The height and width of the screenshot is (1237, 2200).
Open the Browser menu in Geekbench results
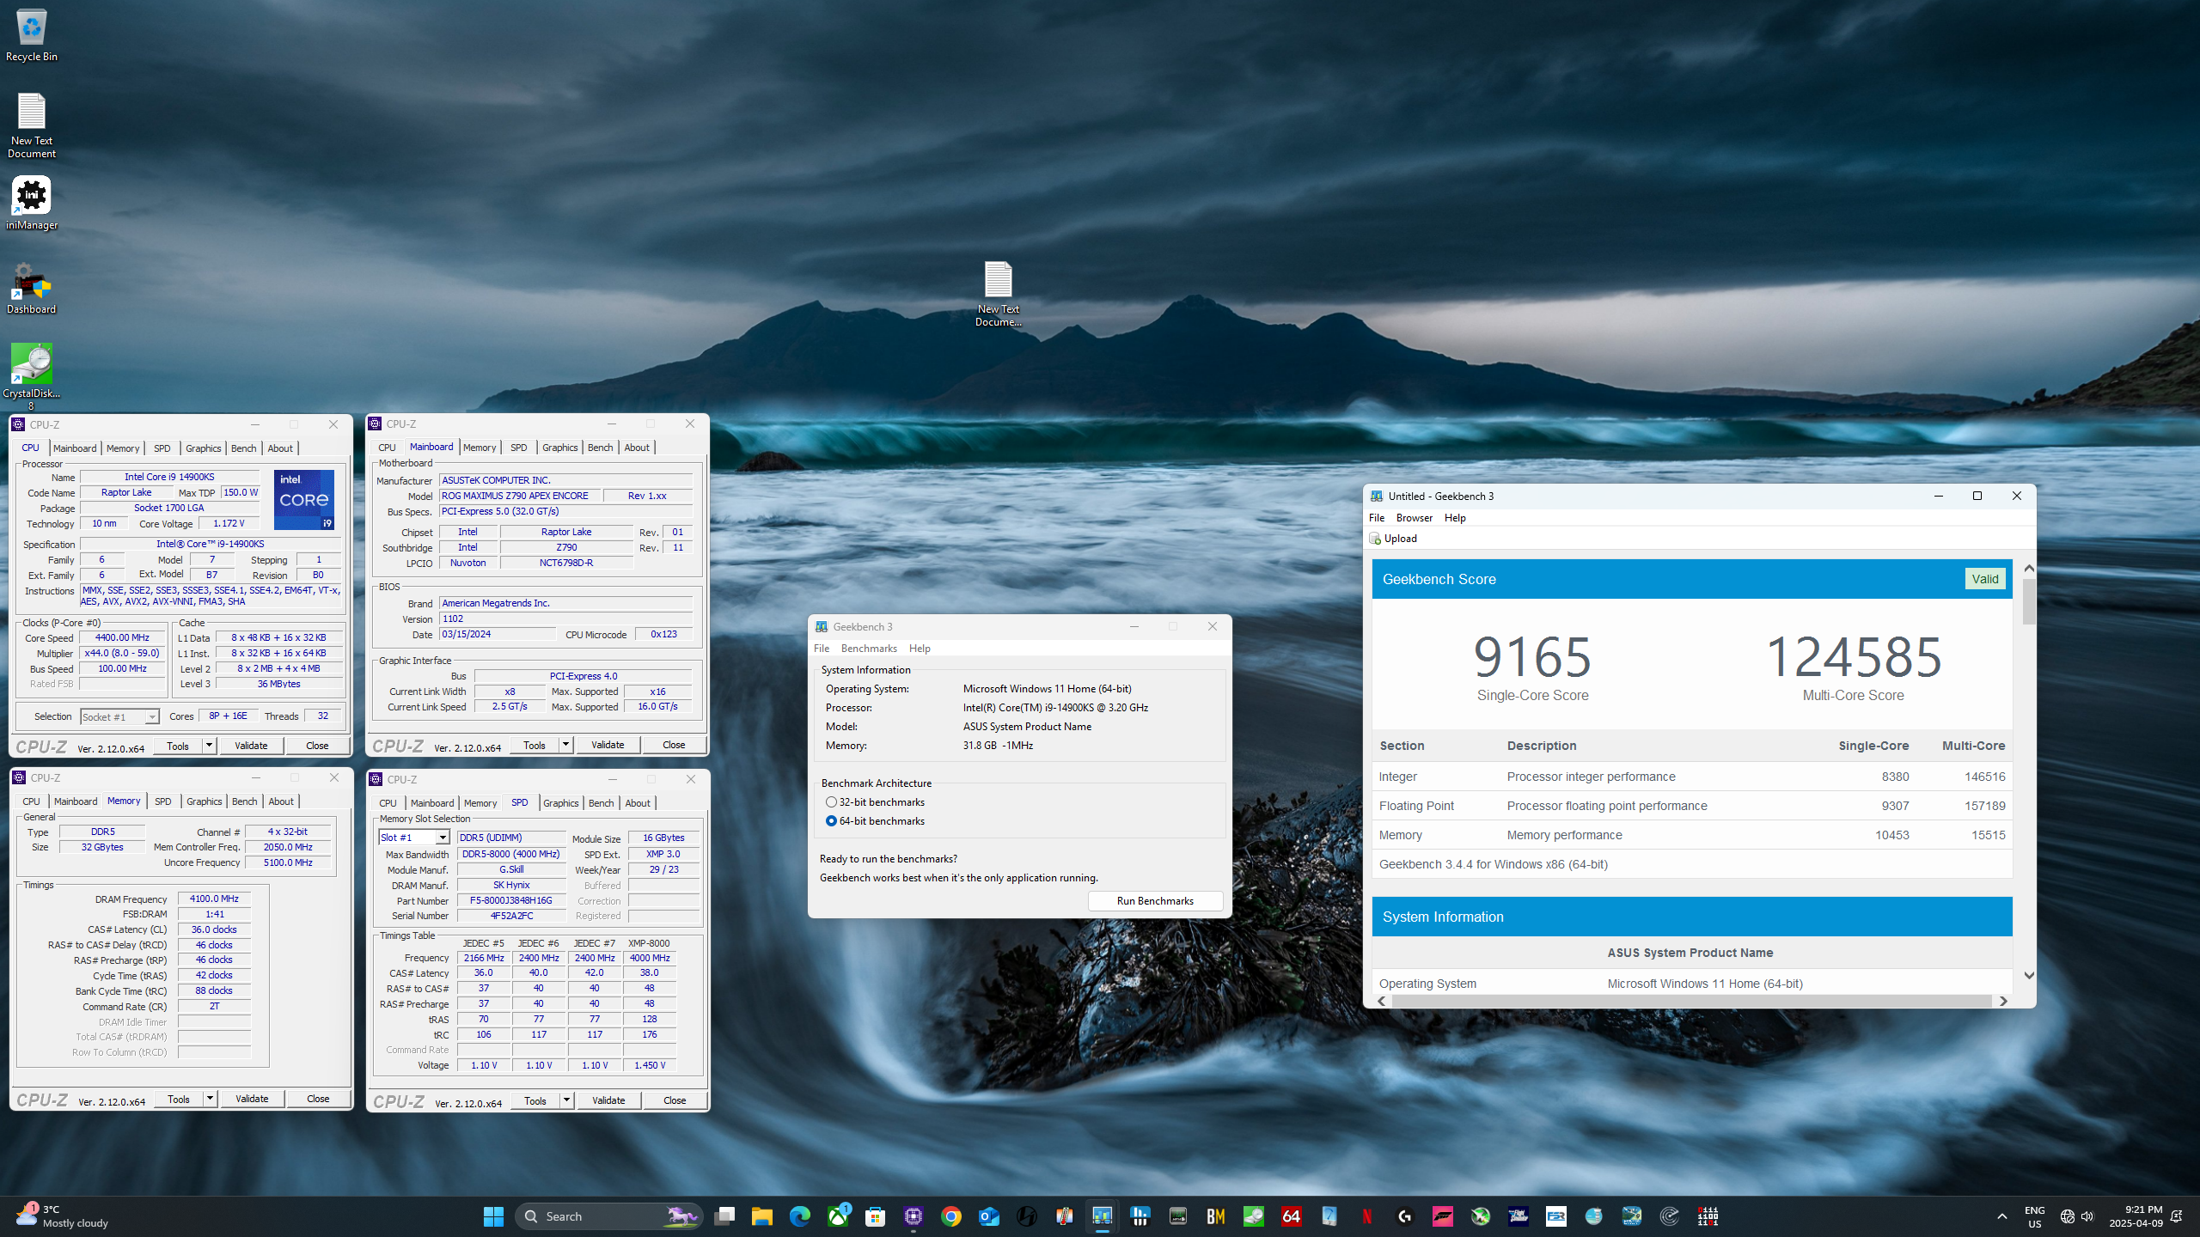[1415, 518]
